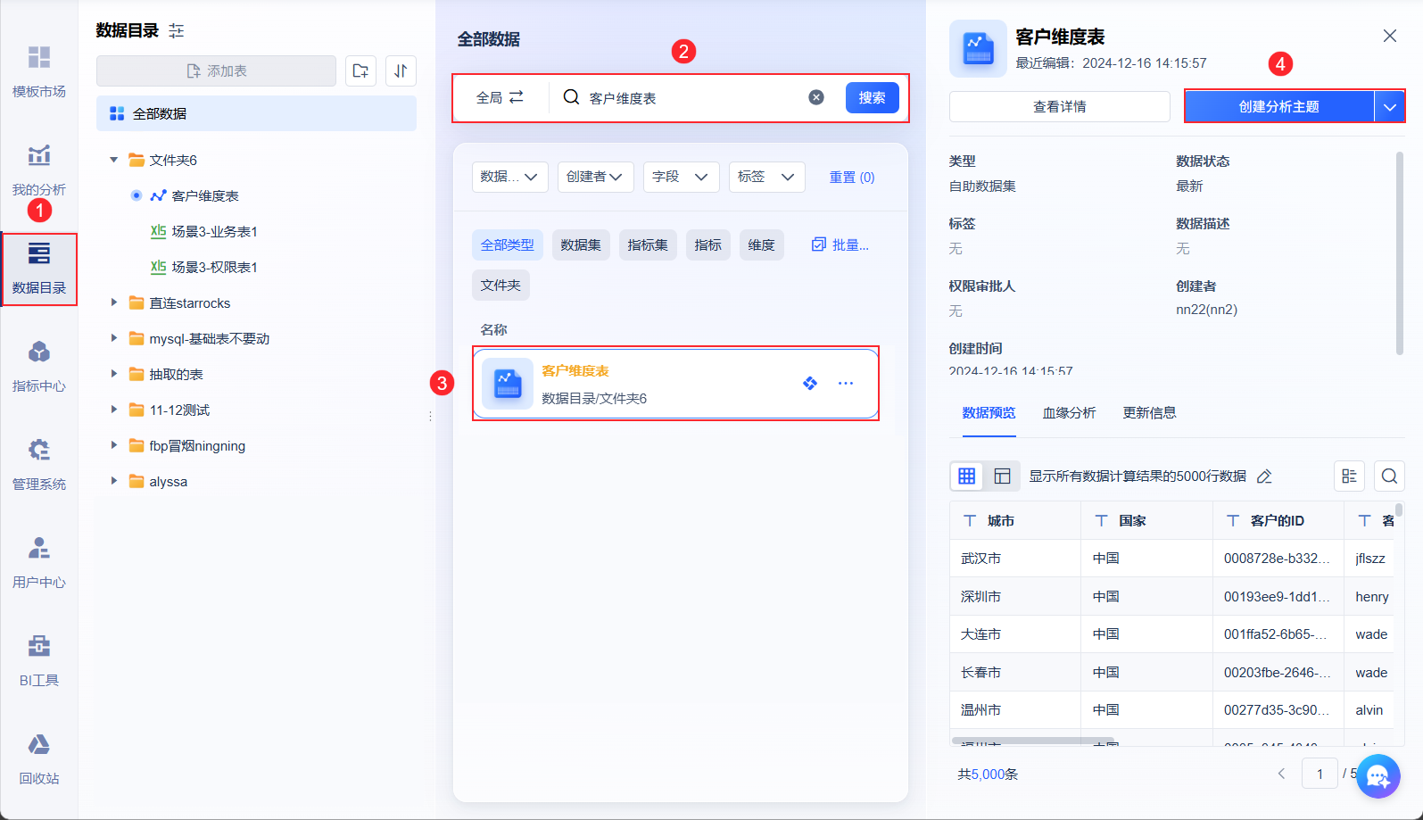Open 用户中心 in the sidebar
Screen dimensions: 1423x820
(39, 562)
